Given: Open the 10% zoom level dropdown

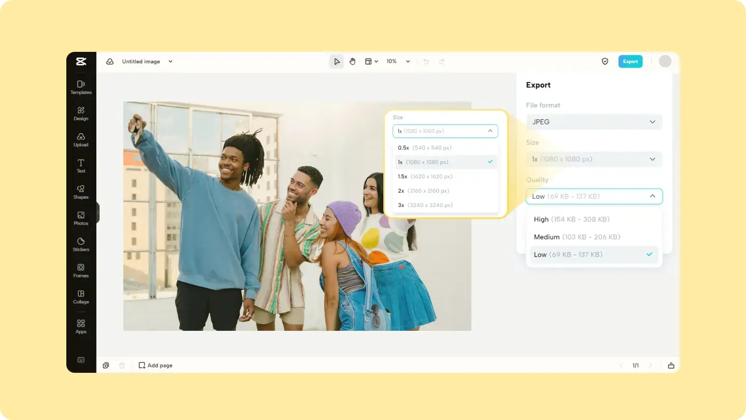Looking at the screenshot, I should click(398, 61).
